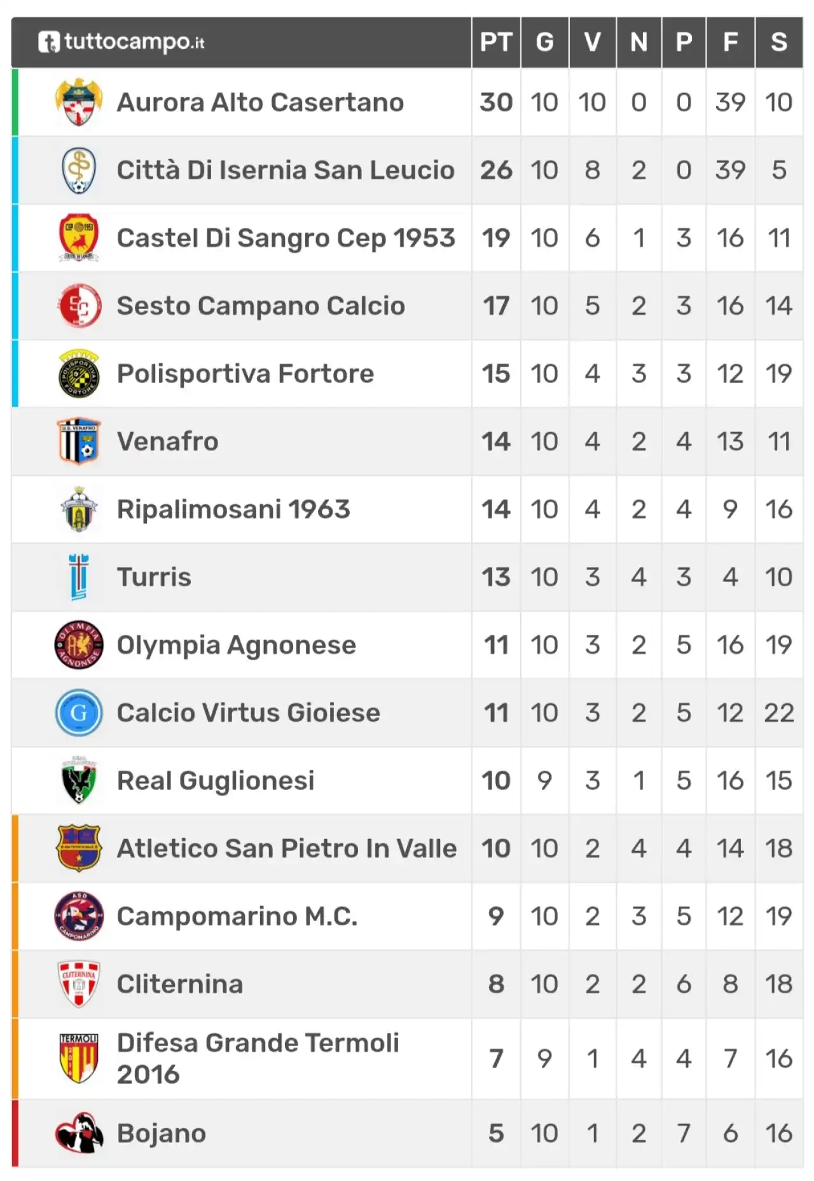Open Atletico San Pietro In Valle link
This screenshot has height=1181, width=814.
pos(287,848)
